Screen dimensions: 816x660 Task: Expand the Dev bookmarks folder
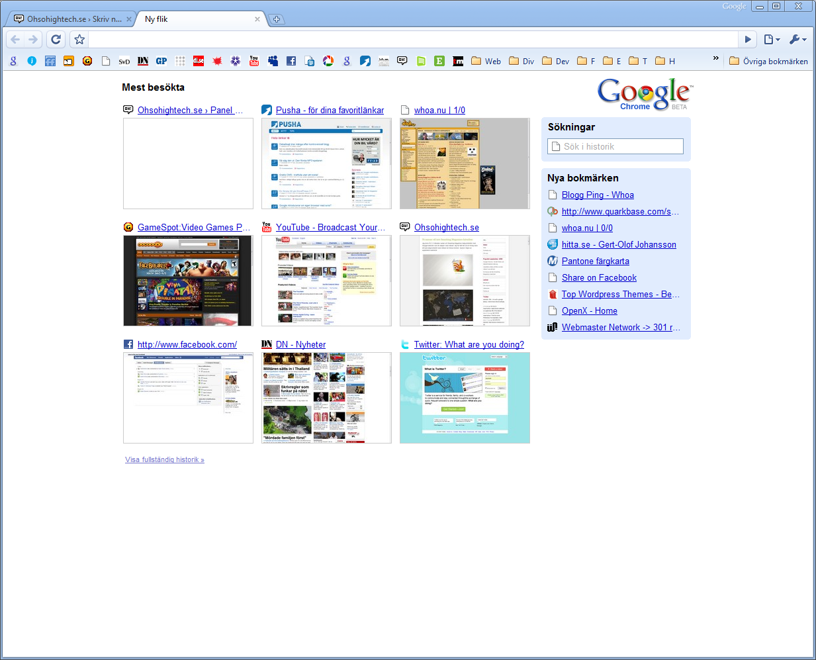coord(556,61)
